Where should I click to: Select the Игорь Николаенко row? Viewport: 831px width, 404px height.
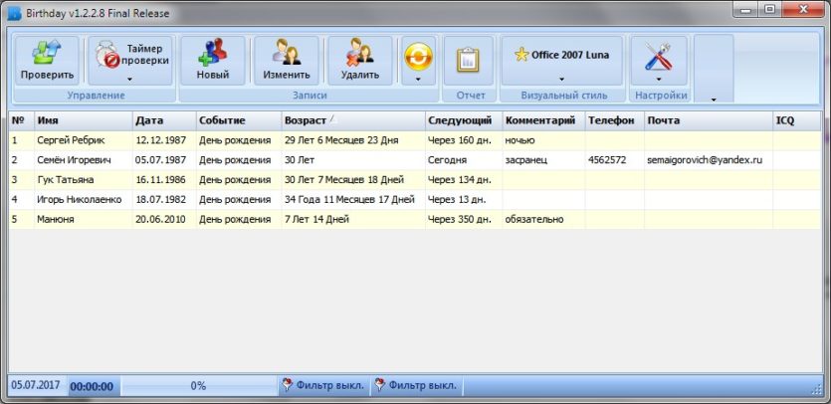point(415,200)
